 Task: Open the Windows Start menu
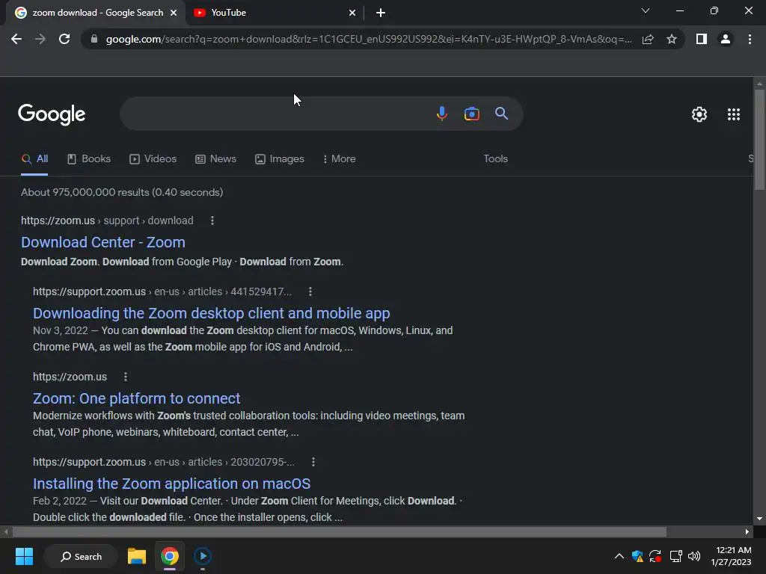24,556
